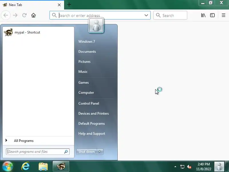This screenshot has height=172, width=229.
Task: Click the Windows Start orb
Action: pos(7,167)
